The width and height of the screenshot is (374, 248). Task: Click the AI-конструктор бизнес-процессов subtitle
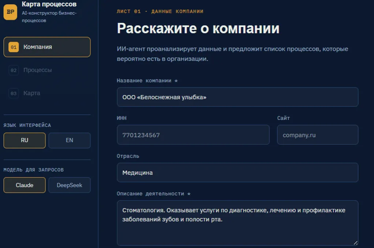coord(49,17)
